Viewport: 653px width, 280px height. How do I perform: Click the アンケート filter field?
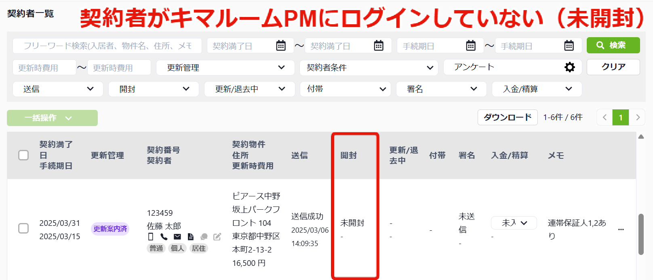(512, 67)
